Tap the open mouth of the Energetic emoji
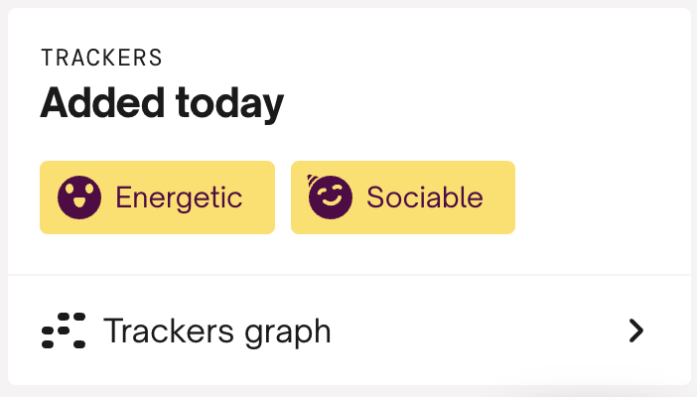 (79, 206)
